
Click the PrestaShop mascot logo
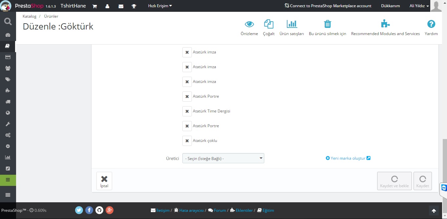point(6,6)
